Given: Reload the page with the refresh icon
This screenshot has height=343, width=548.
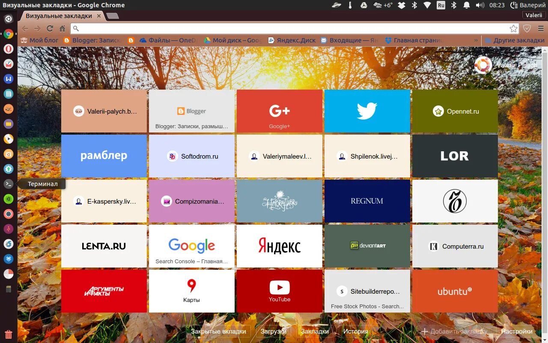Looking at the screenshot, I should (x=50, y=29).
